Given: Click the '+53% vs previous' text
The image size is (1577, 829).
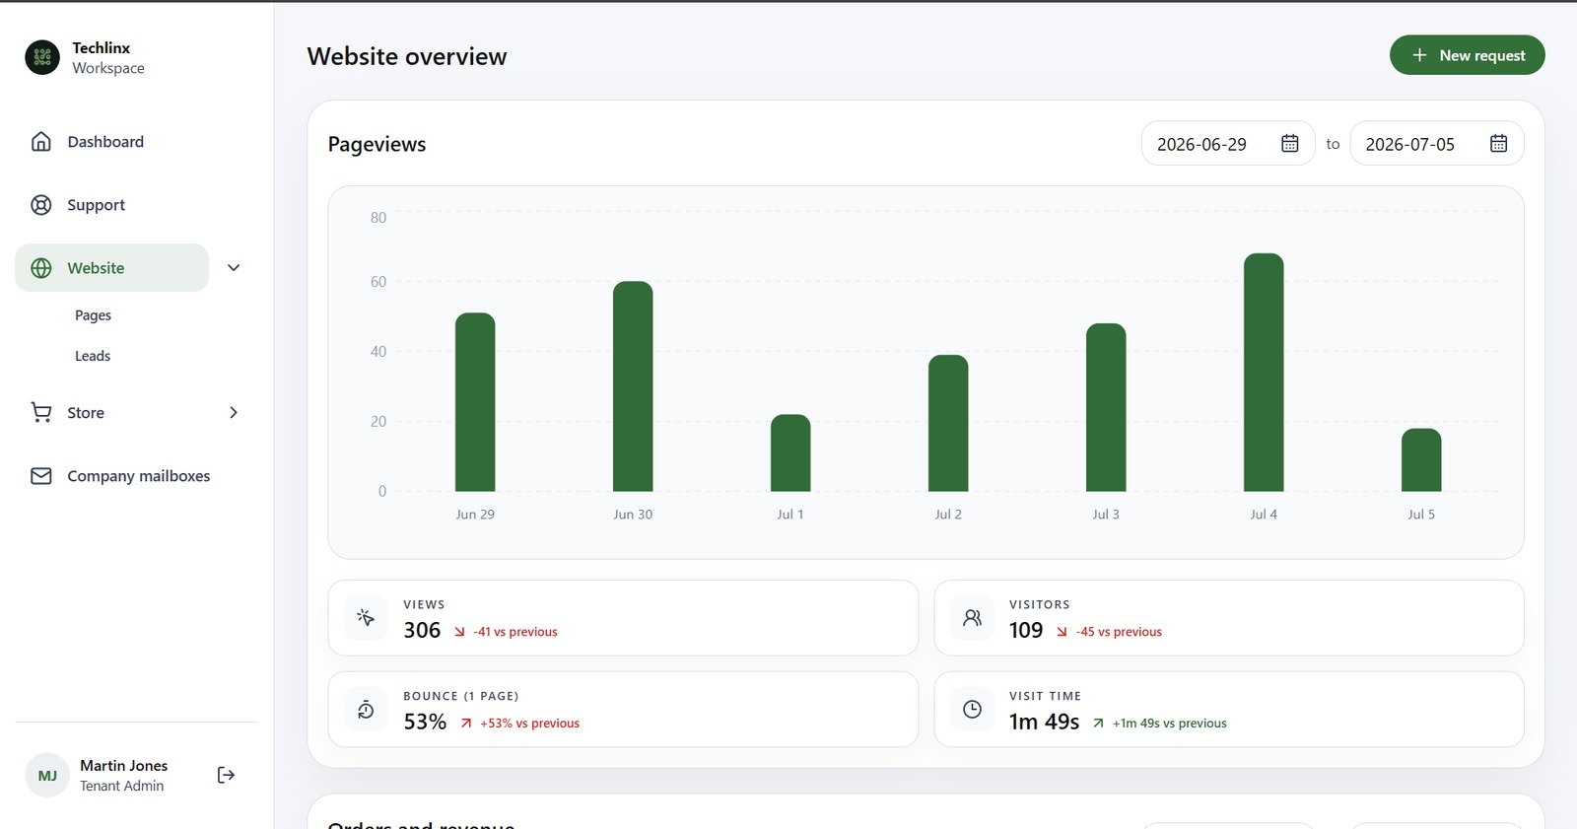Looking at the screenshot, I should [x=530, y=724].
